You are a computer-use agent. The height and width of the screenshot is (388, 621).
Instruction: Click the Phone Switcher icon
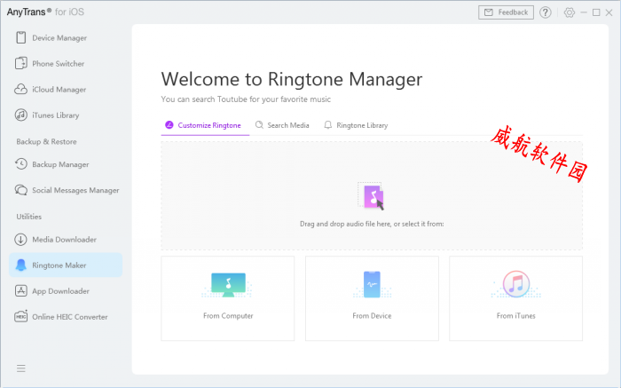(x=21, y=63)
